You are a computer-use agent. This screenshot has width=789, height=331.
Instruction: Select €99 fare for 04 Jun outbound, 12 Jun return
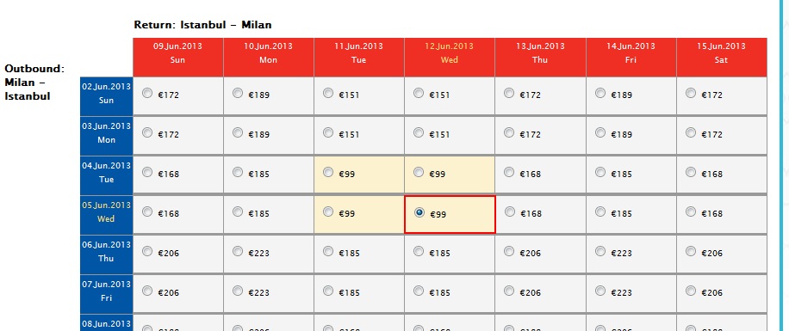[x=419, y=172]
